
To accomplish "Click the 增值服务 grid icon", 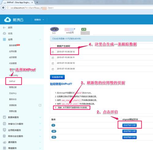I will click(4, 148).
